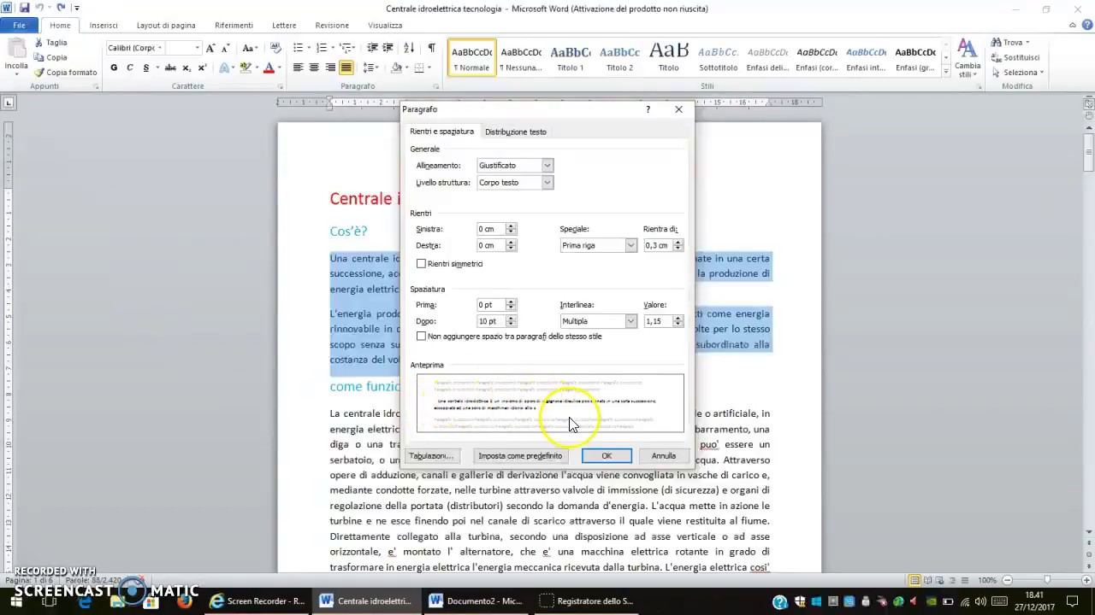This screenshot has width=1095, height=615.
Task: Adjust the Valore line spacing spinner
Action: [x=678, y=321]
